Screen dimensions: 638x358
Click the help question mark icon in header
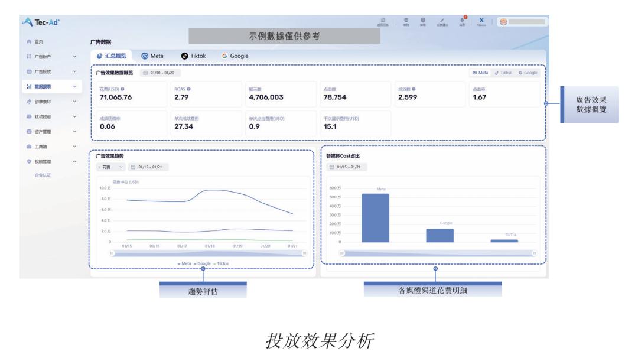(424, 20)
